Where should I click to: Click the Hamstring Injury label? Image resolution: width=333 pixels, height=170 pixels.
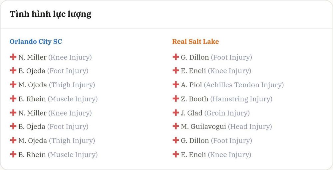tap(241, 99)
